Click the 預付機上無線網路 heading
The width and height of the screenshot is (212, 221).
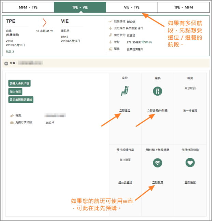pos(158,150)
